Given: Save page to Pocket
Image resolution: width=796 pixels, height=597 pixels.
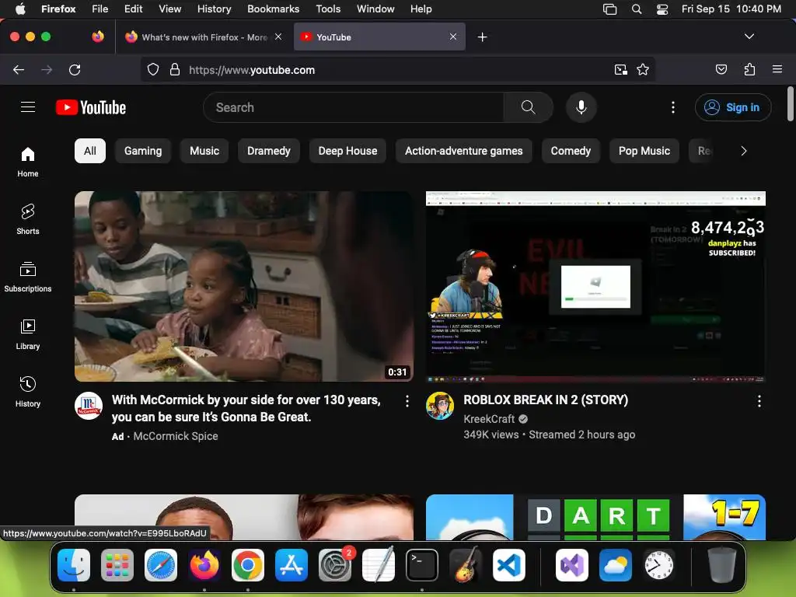Looking at the screenshot, I should [721, 69].
